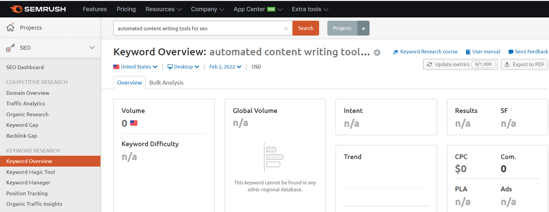Click the SEO key icon
The height and width of the screenshot is (212, 549).
point(10,48)
